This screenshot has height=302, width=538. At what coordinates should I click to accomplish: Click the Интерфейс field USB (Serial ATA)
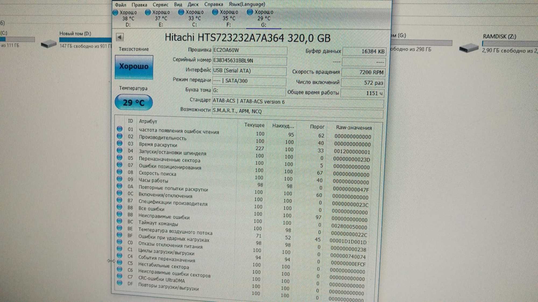[249, 71]
